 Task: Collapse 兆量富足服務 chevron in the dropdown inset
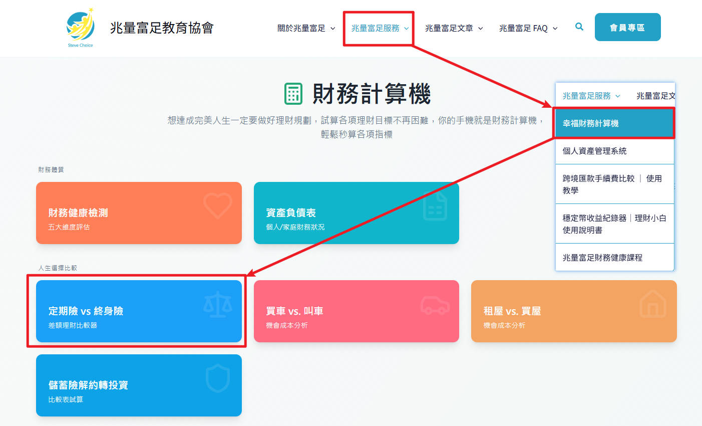[x=618, y=96]
